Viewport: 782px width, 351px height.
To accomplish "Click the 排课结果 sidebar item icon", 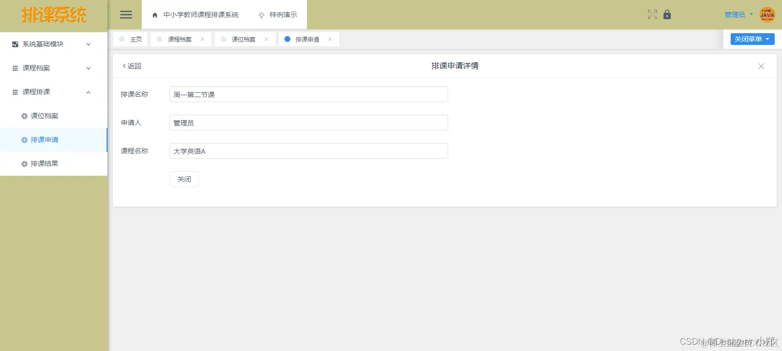I will (x=24, y=164).
